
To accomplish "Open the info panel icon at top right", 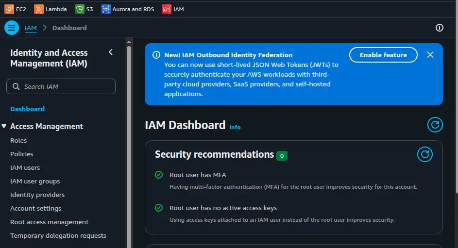I will 440,28.
